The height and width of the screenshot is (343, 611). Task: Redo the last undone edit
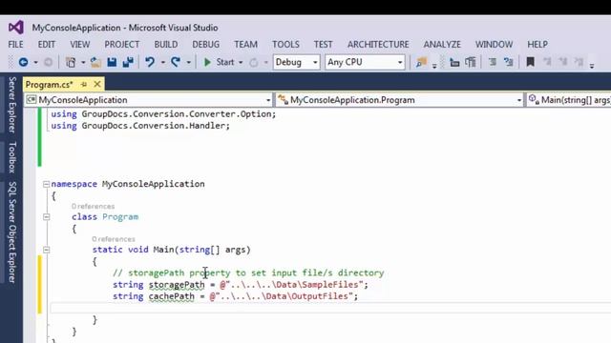click(176, 62)
